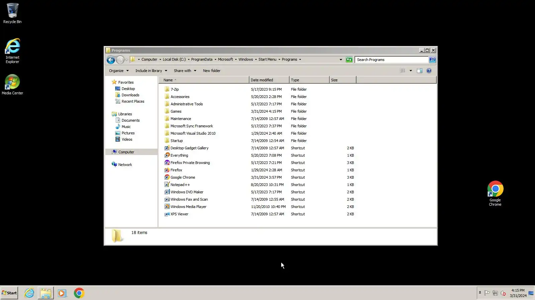Open the Recycle Bin desktop icon

click(12, 13)
